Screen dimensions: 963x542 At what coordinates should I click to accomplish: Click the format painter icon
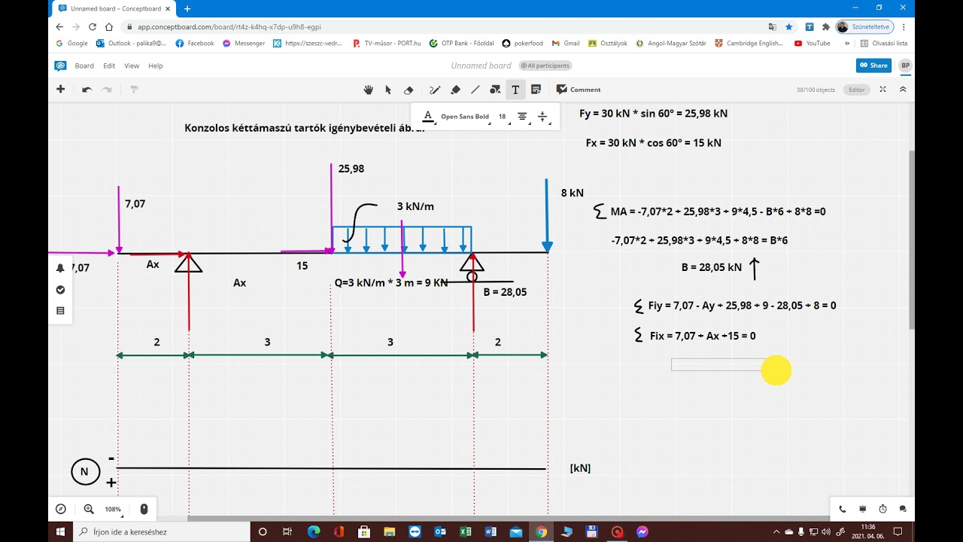tap(134, 90)
